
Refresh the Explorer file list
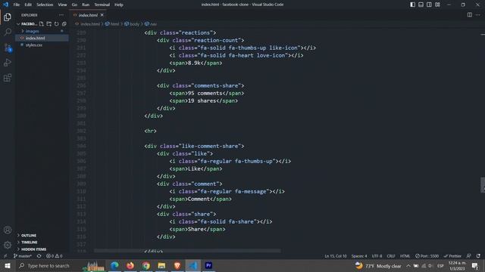(x=56, y=23)
